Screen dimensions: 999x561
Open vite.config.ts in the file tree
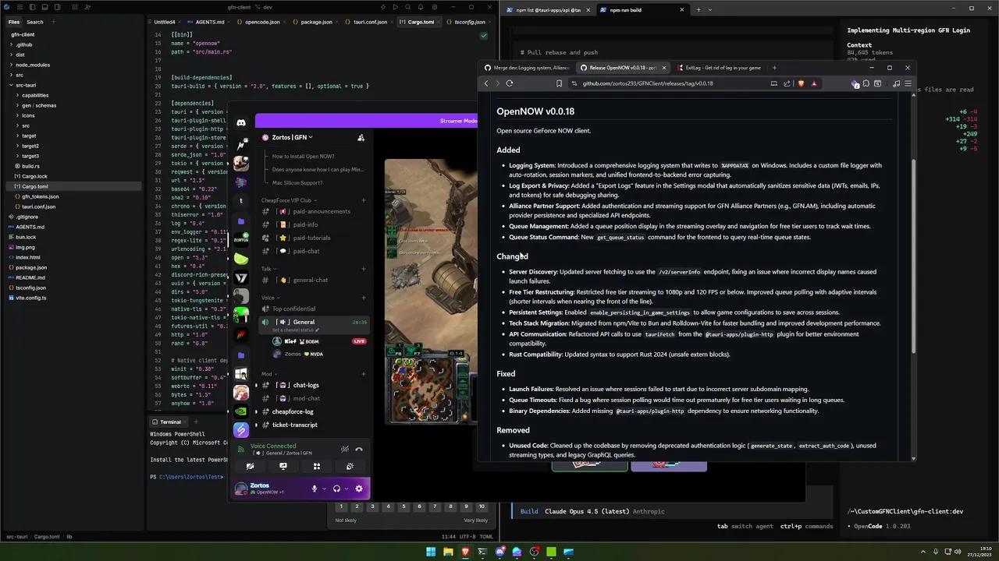tap(31, 298)
